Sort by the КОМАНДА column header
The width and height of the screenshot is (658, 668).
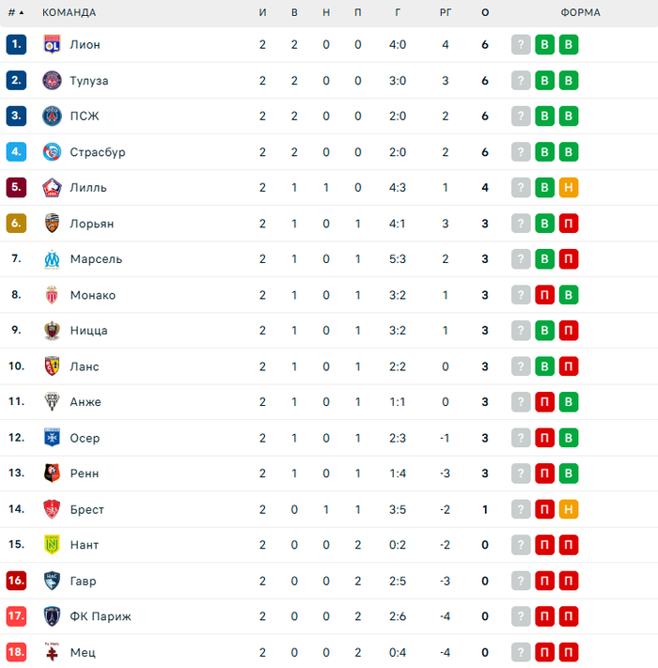click(69, 13)
